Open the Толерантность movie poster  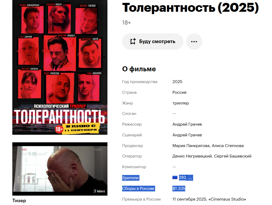[60, 67]
